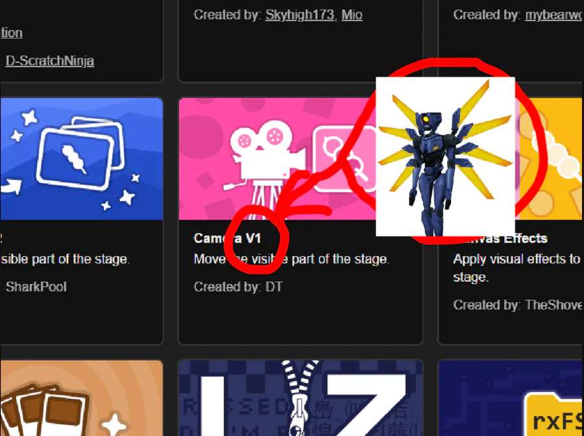Click the 'Apply visual effects to' description
The width and height of the screenshot is (584, 436).
click(x=518, y=268)
